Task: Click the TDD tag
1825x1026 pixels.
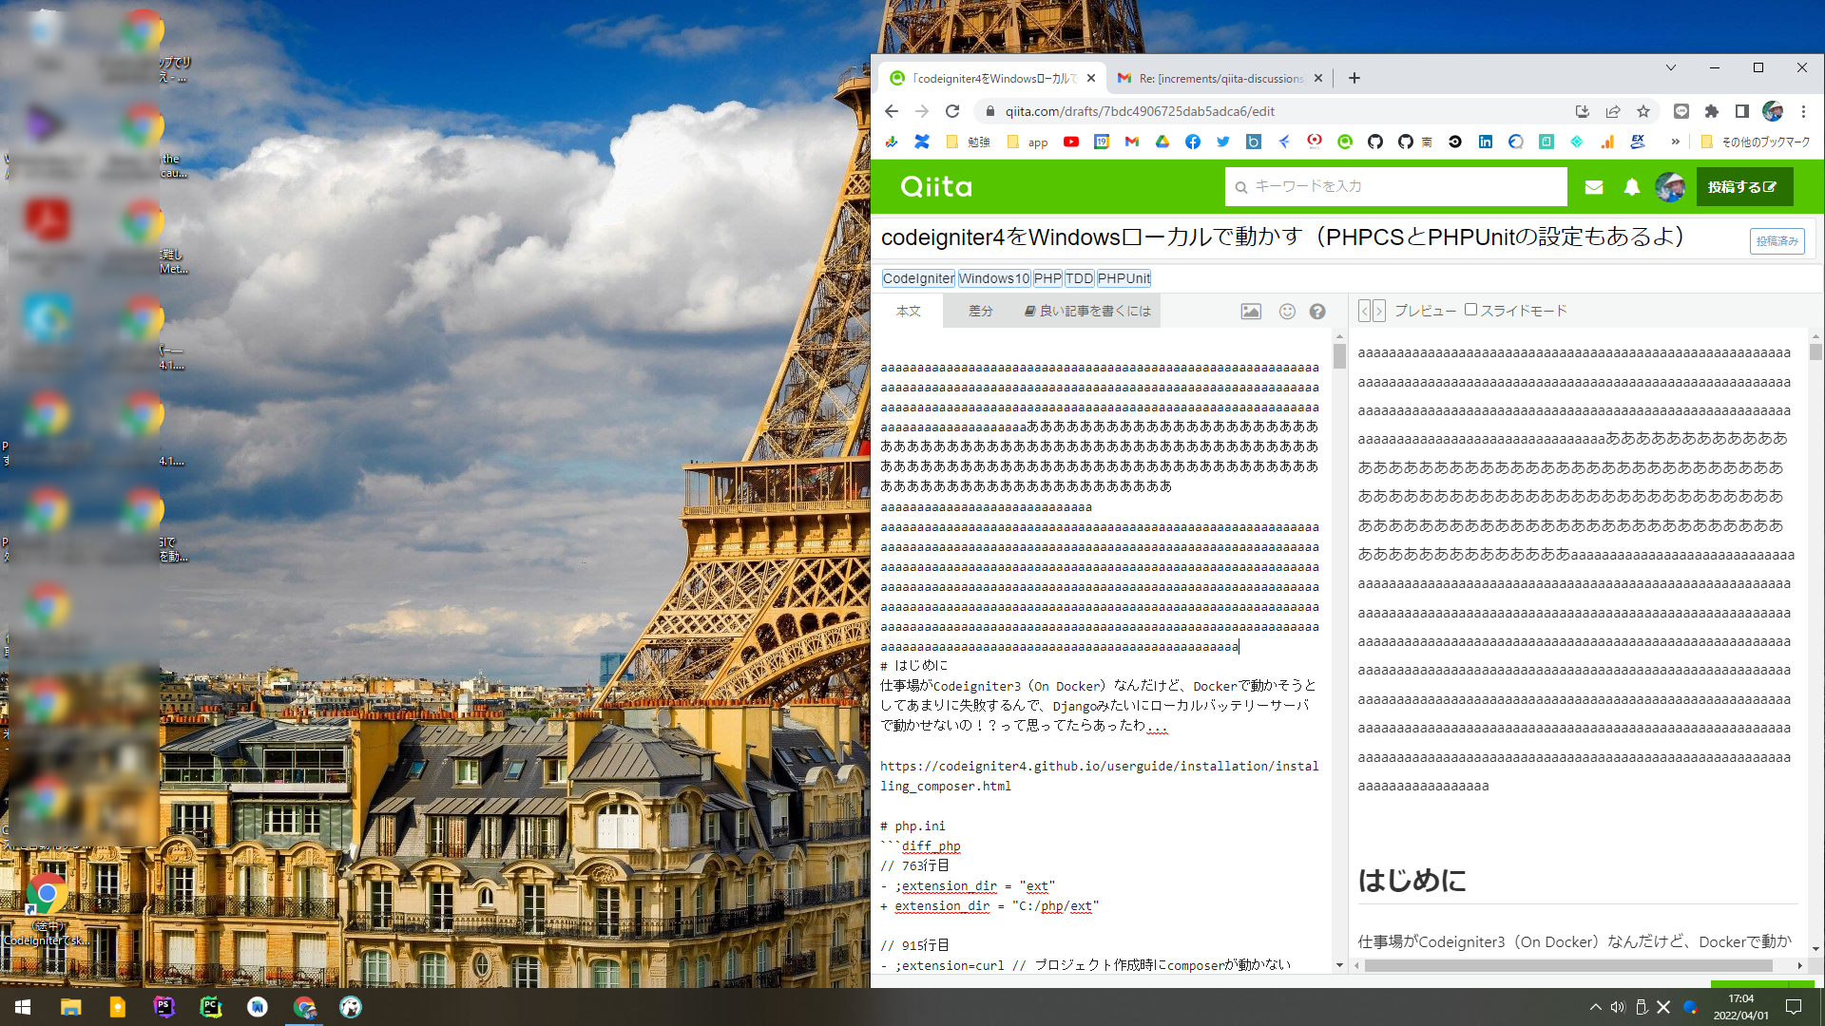Action: pos(1079,278)
